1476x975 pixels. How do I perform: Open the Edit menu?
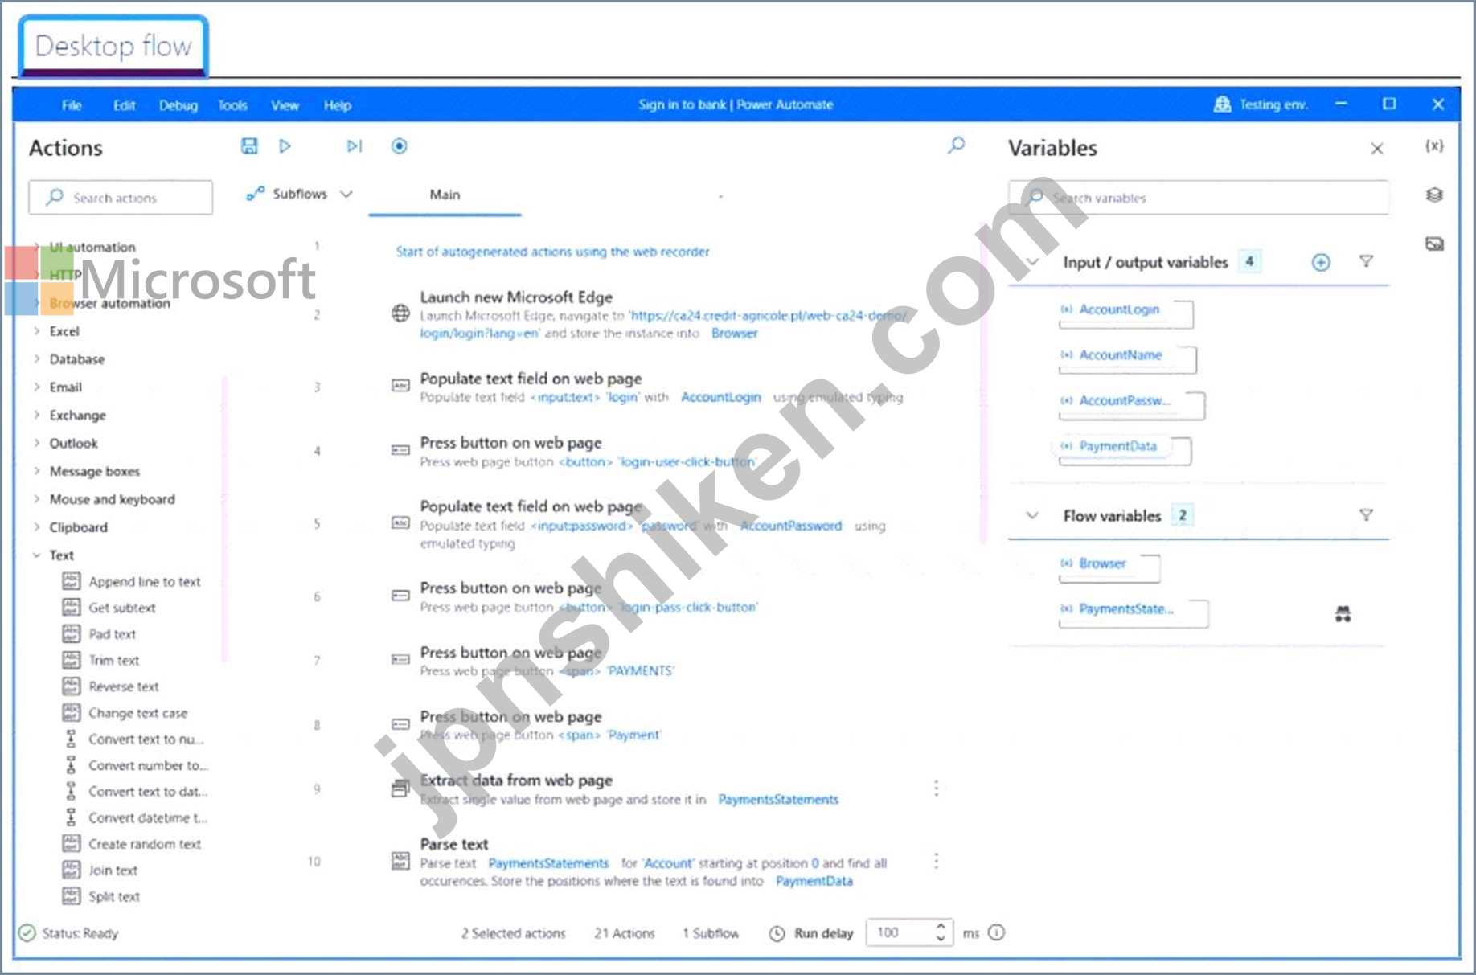(124, 105)
